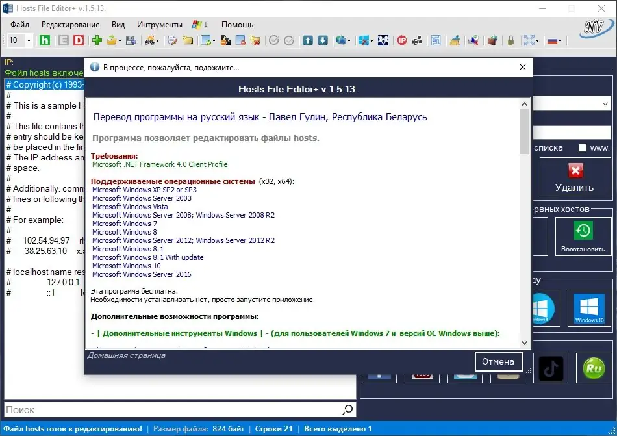
Task: Click the window with green plus icon
Action: tap(206, 40)
